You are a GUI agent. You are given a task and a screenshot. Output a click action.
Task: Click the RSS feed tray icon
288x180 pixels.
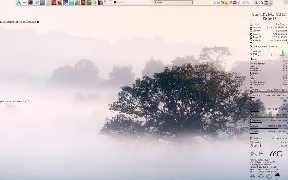point(227,3)
